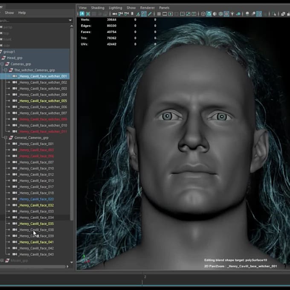
Task: Click the Textured display icon
Action: pyautogui.click(x=226, y=14)
